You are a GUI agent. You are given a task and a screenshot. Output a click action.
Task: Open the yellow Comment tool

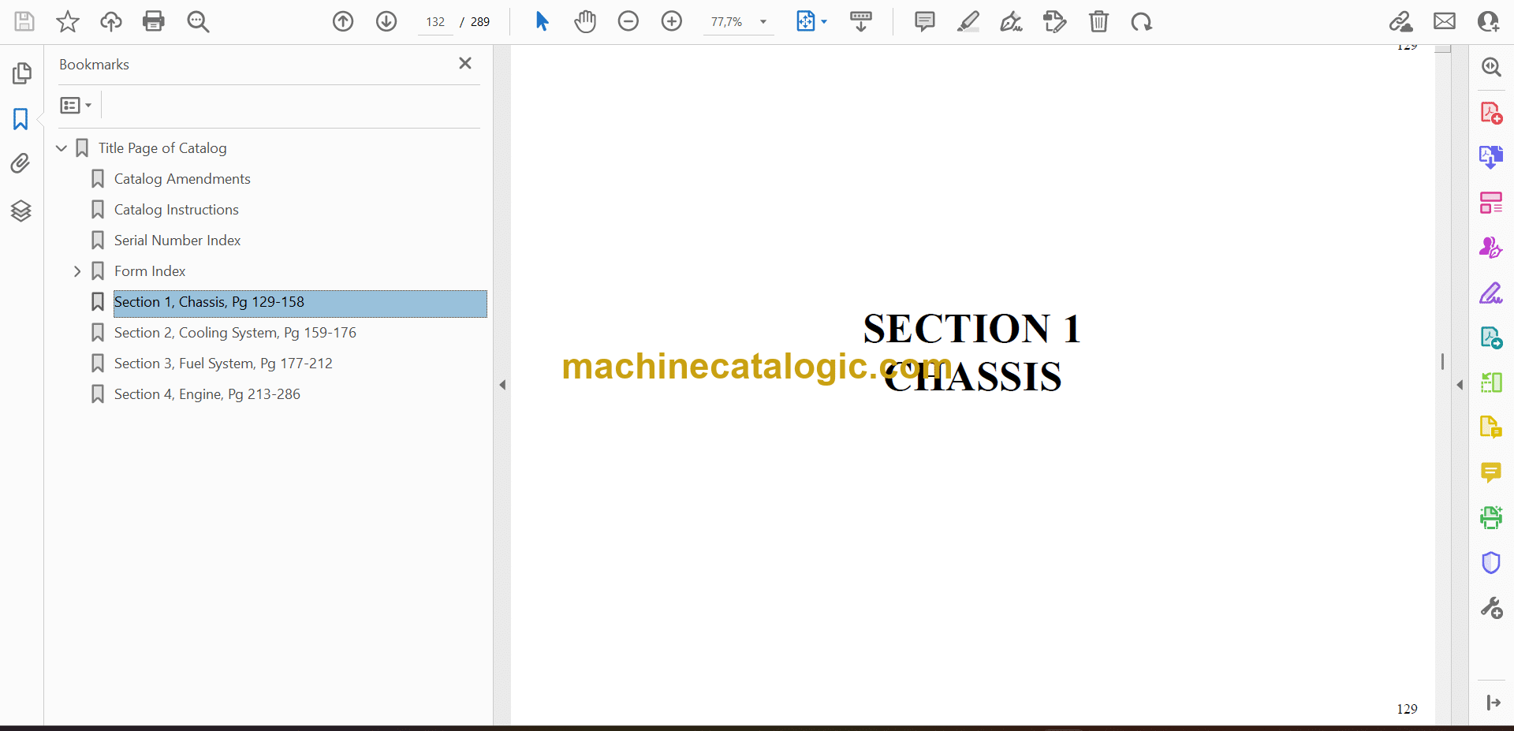coord(1491,472)
